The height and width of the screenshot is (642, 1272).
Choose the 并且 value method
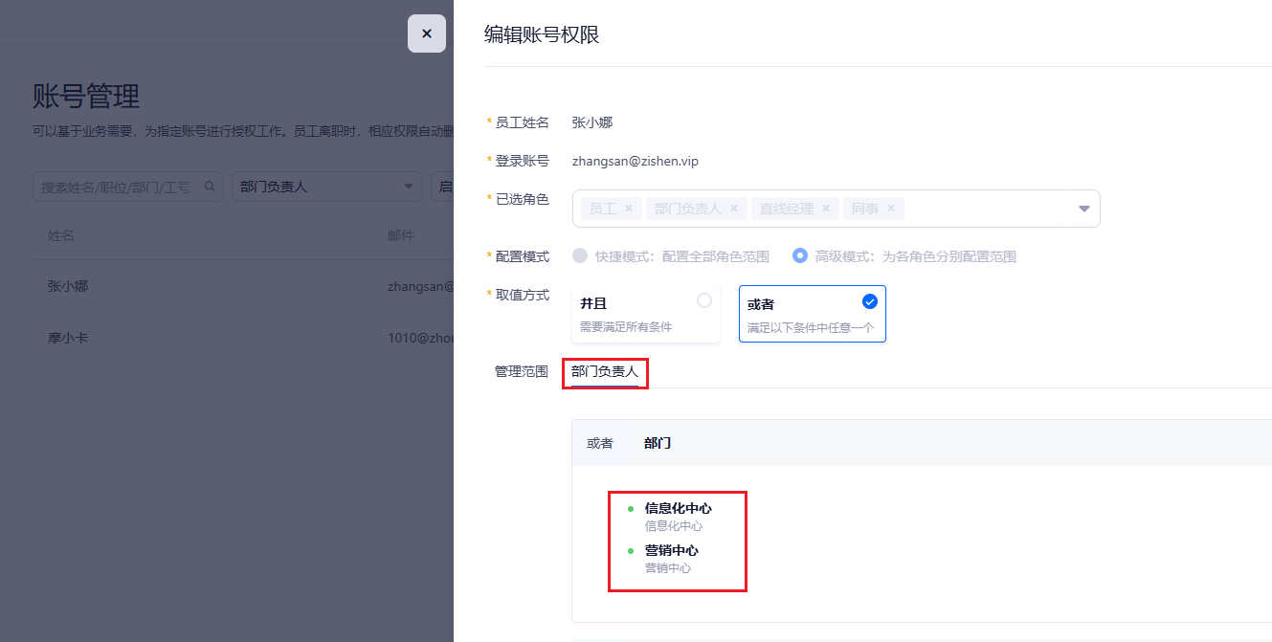(x=646, y=313)
